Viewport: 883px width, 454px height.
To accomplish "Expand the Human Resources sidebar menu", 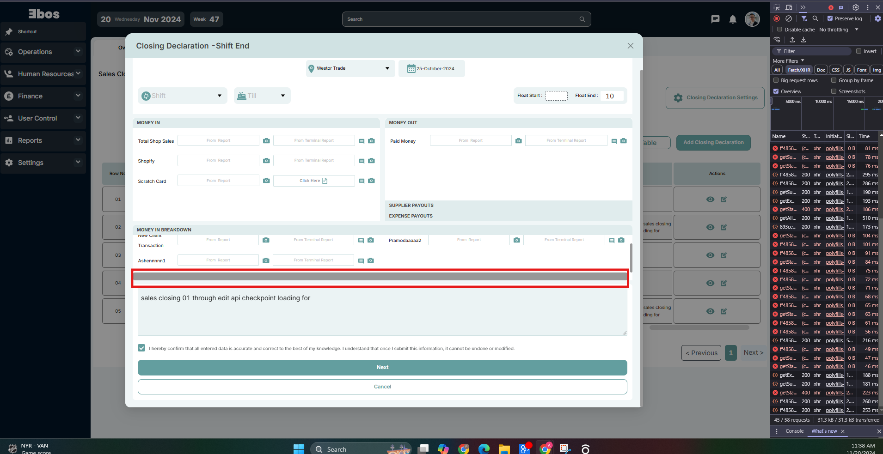I will (43, 74).
